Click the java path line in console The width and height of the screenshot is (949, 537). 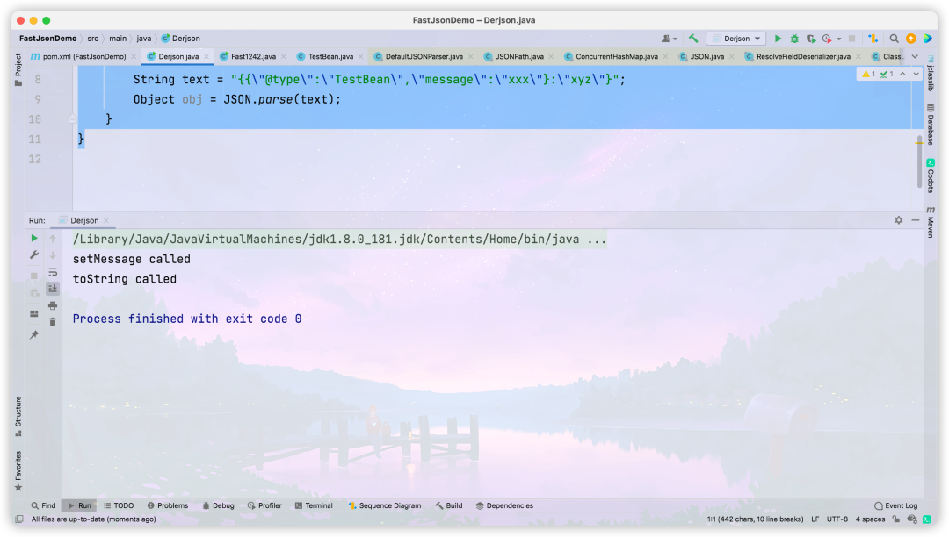pyautogui.click(x=339, y=240)
